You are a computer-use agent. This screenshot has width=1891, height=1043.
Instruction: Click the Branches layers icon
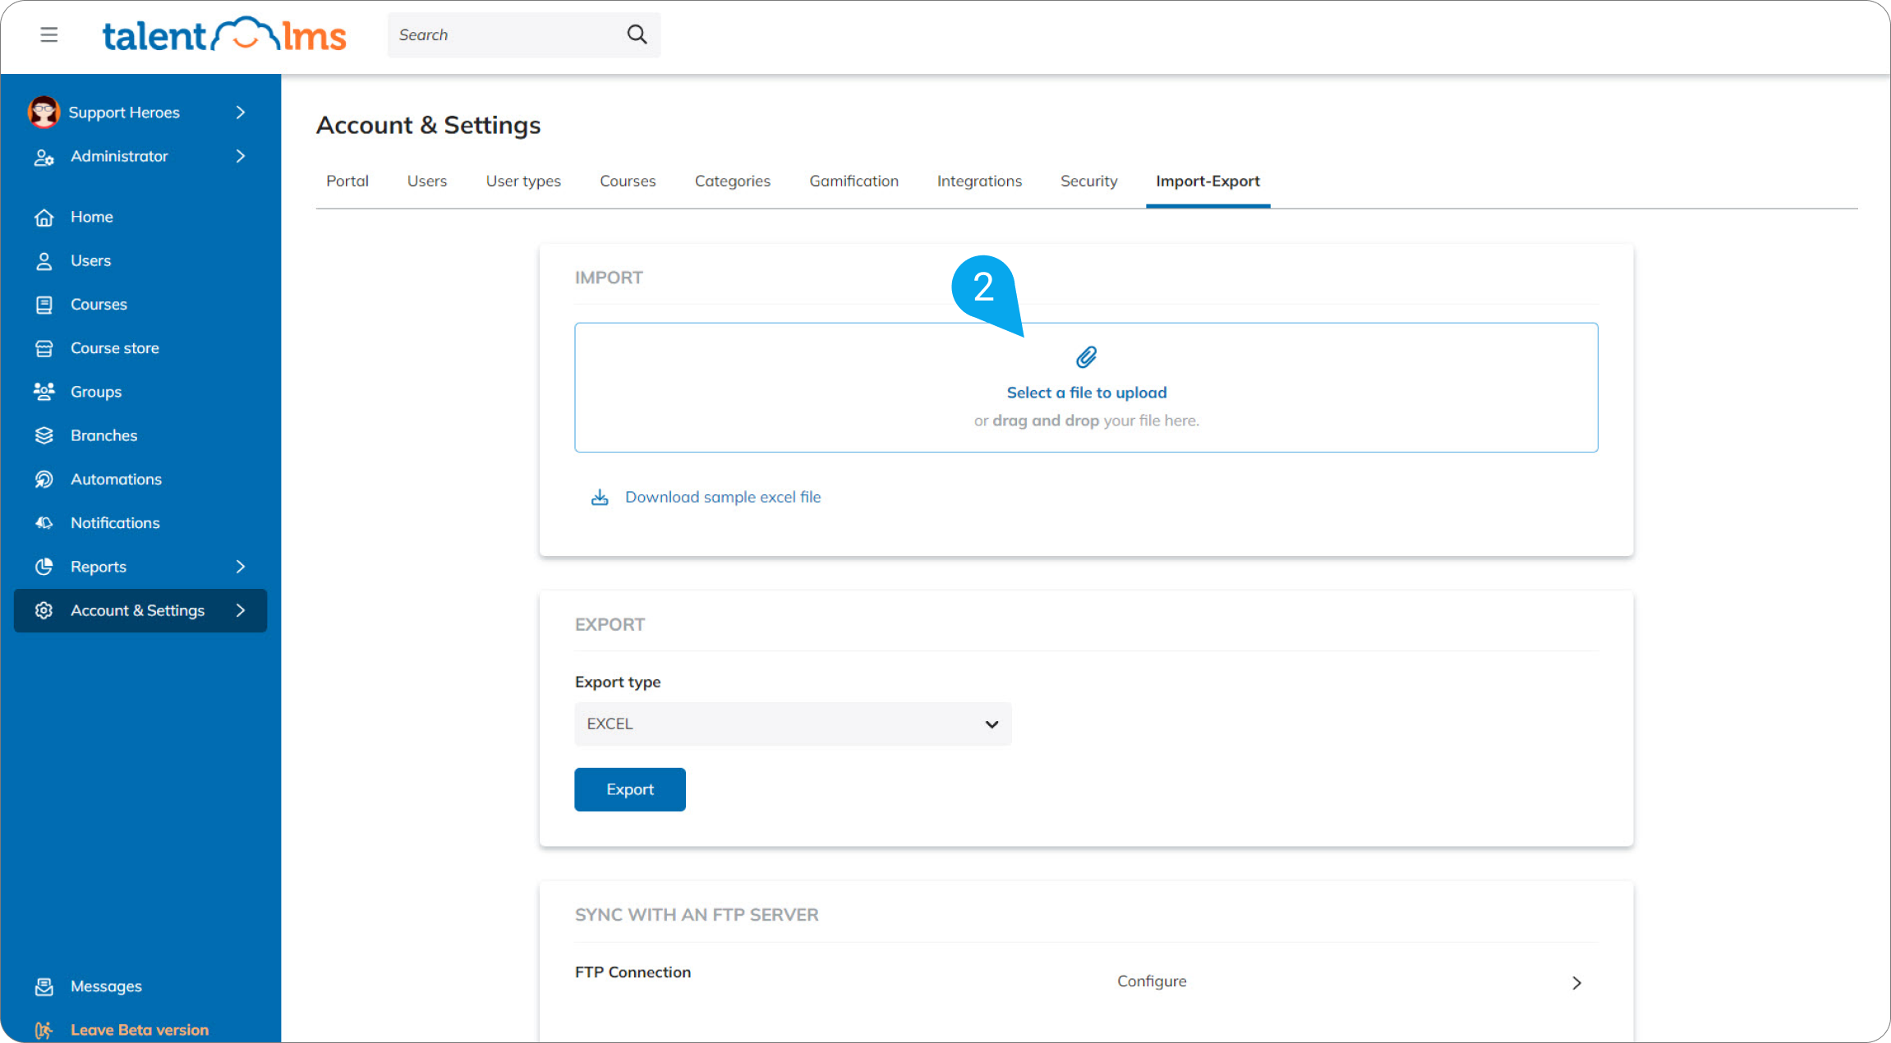tap(44, 435)
